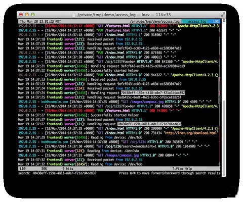Click the blue 'LOG' view label
The image size is (243, 202).
[x=216, y=22]
